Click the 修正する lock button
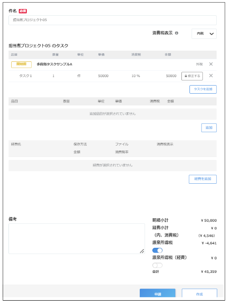Screen dimensions: 228x302 coord(192,76)
